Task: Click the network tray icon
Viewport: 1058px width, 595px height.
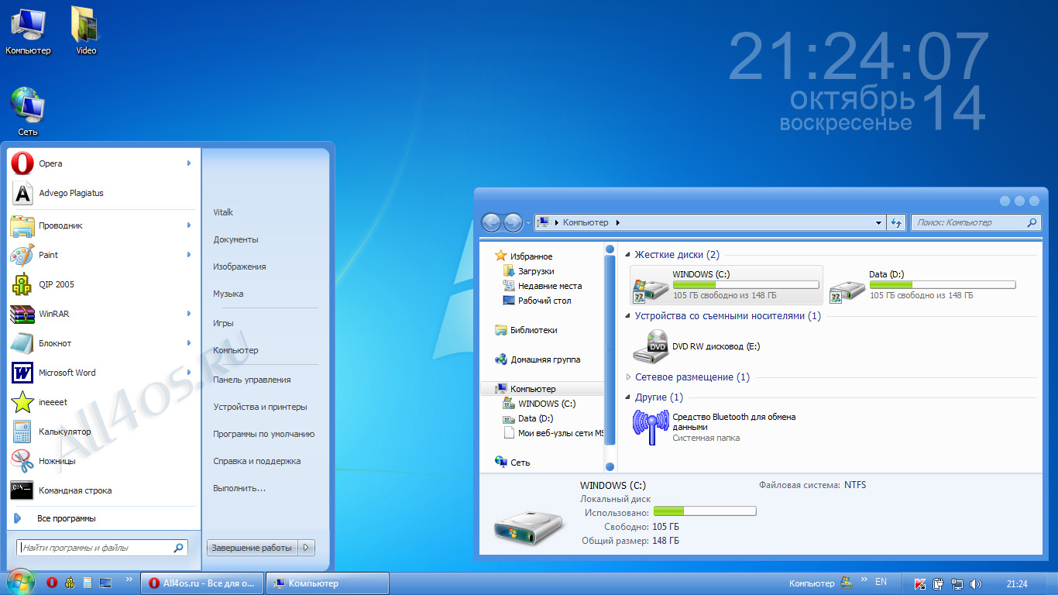Action: (x=957, y=584)
